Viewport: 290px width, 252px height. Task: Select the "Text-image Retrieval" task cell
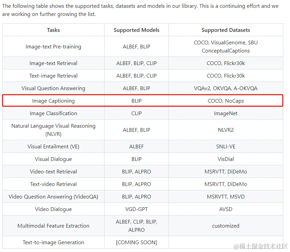coord(53,76)
